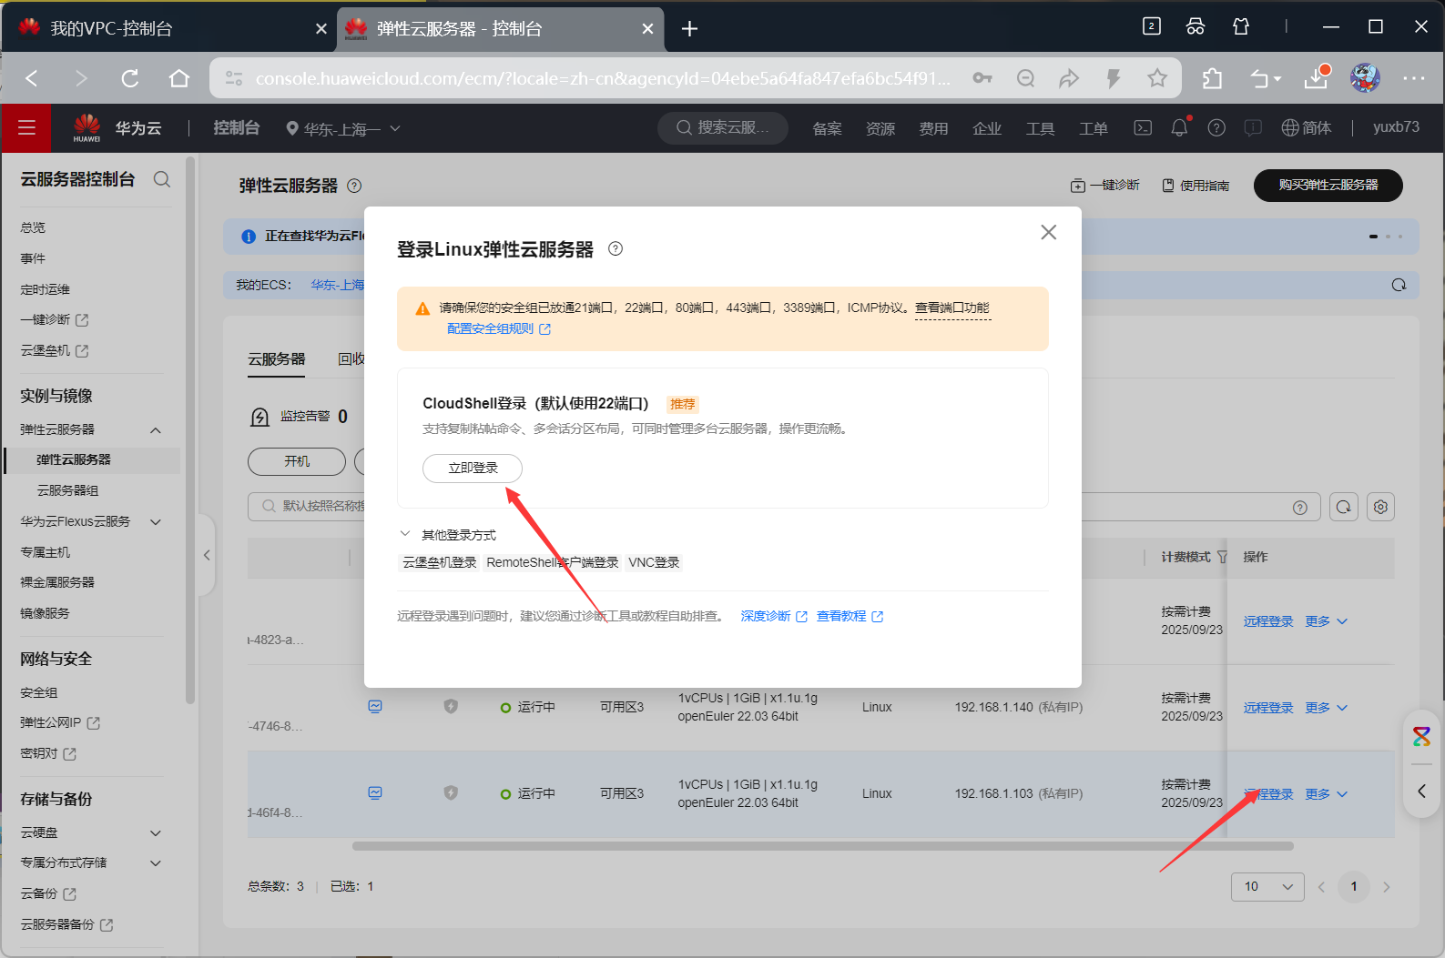Screen dimensions: 1445x958
Task: Click monitor icon in the 192.168.1.140 row
Action: click(x=375, y=707)
